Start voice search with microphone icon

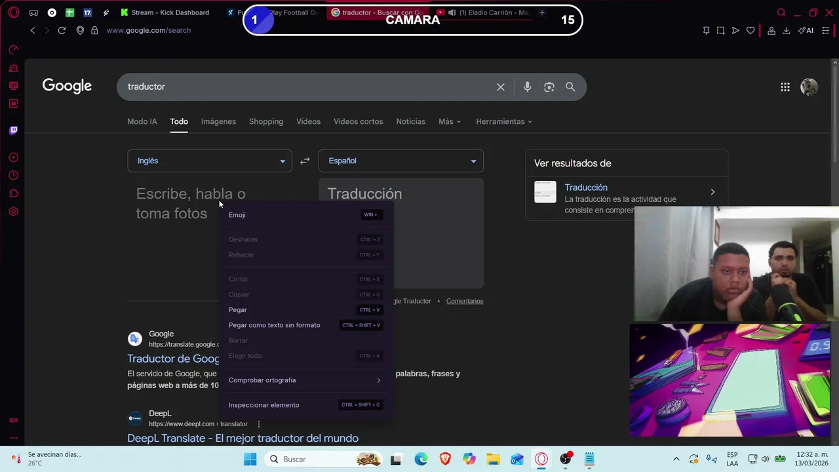click(x=527, y=87)
